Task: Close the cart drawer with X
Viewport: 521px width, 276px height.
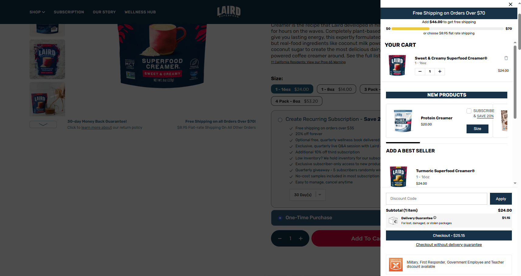Action: [511, 4]
